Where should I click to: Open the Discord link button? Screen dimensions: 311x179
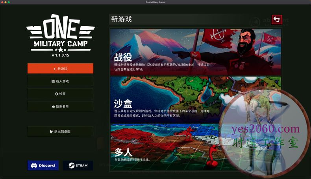point(43,165)
